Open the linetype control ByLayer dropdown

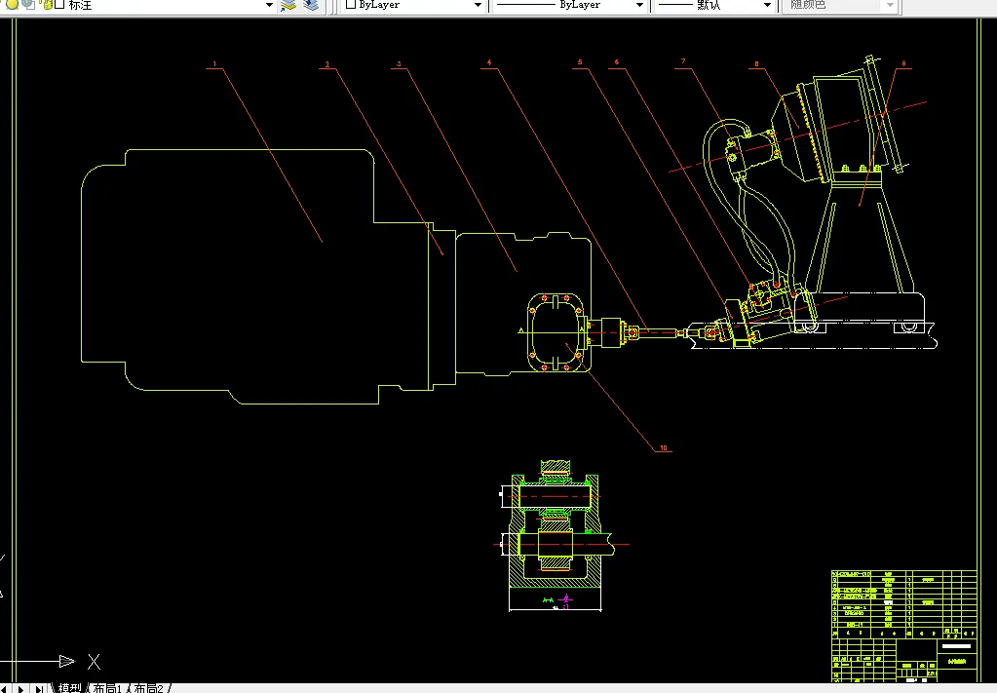click(x=639, y=5)
